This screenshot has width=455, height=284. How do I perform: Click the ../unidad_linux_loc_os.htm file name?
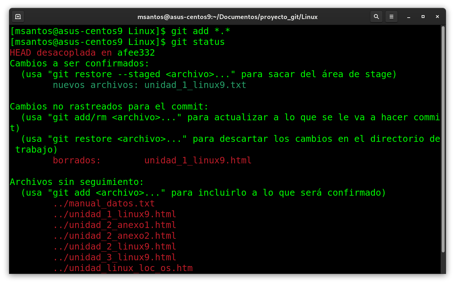pyautogui.click(x=123, y=268)
